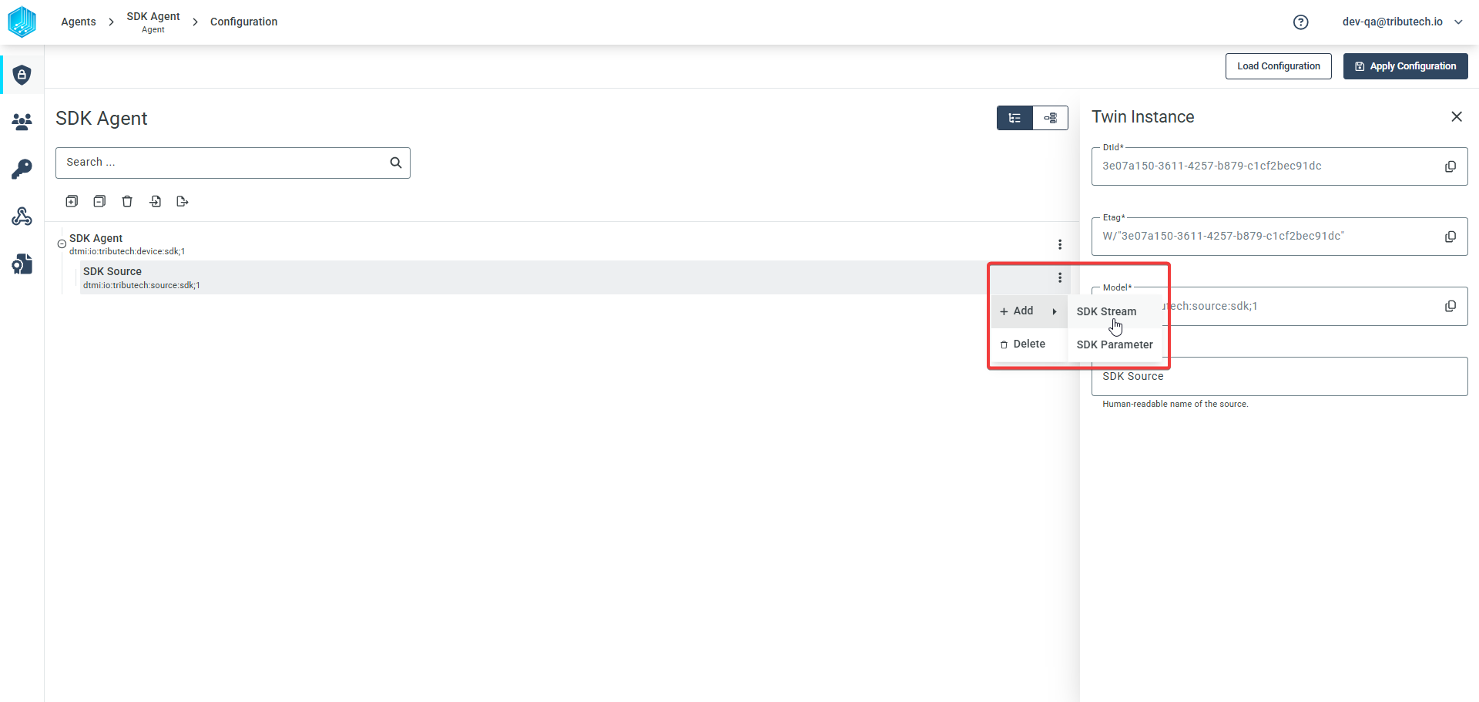Choose Delete in the context menu

pos(1029,344)
